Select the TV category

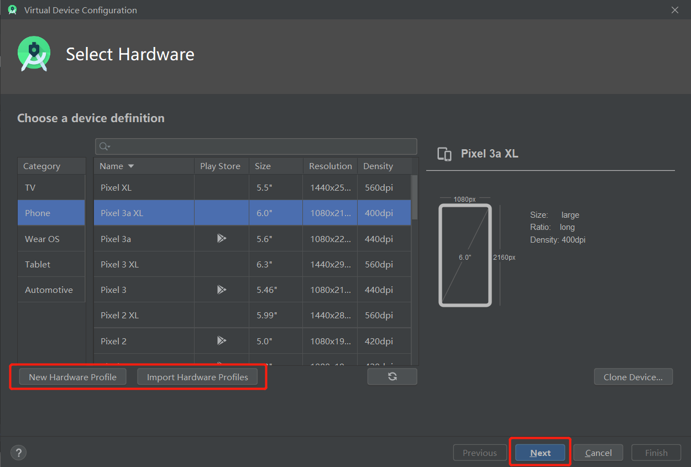[x=51, y=188]
